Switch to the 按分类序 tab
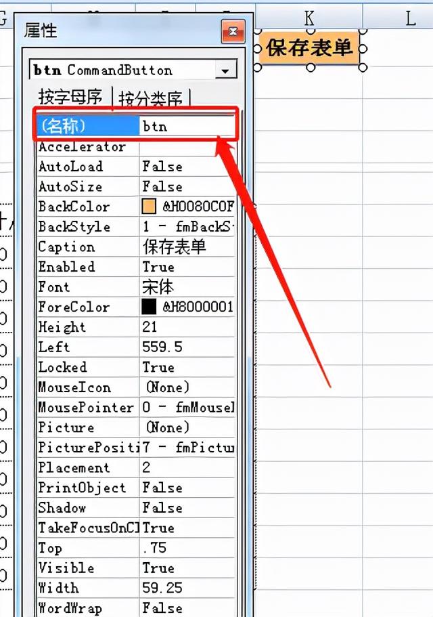Viewport: 433px width, 617px height. click(150, 100)
